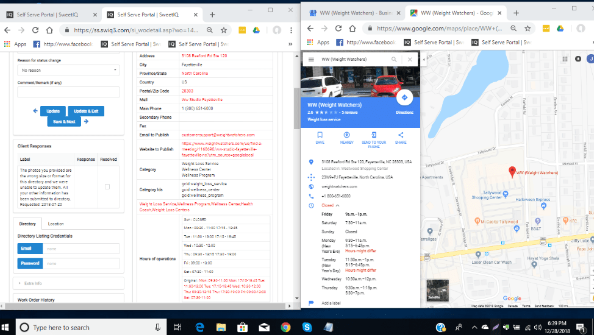Image resolution: width=594 pixels, height=335 pixels.
Task: Check the Resolved checkbox in Client Responses
Action: (x=107, y=187)
